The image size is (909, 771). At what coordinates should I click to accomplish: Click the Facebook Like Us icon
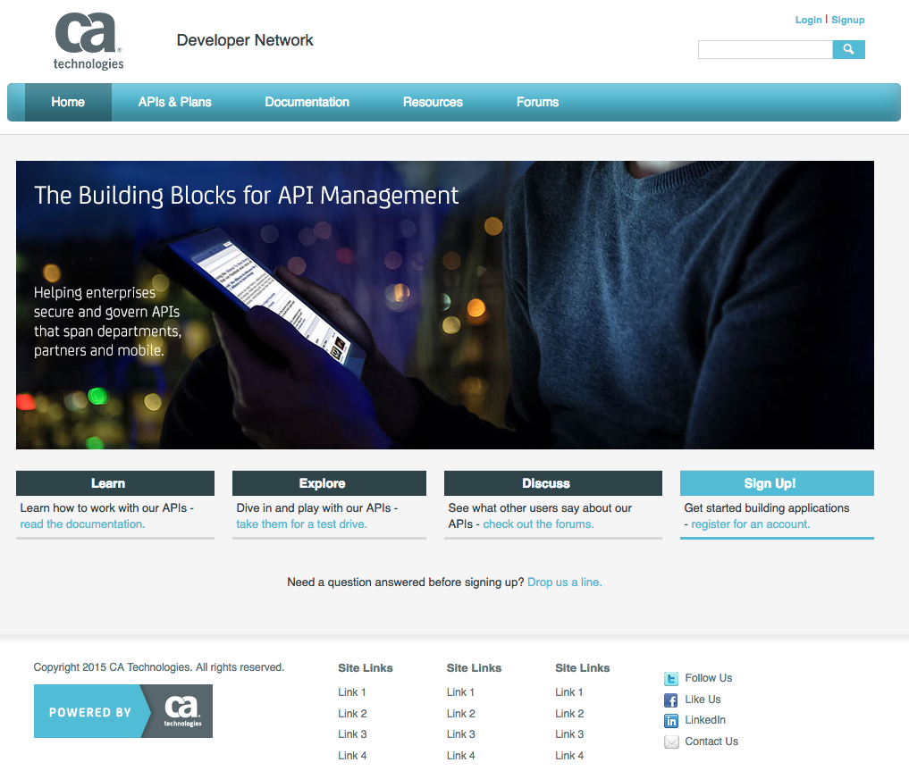tap(670, 700)
